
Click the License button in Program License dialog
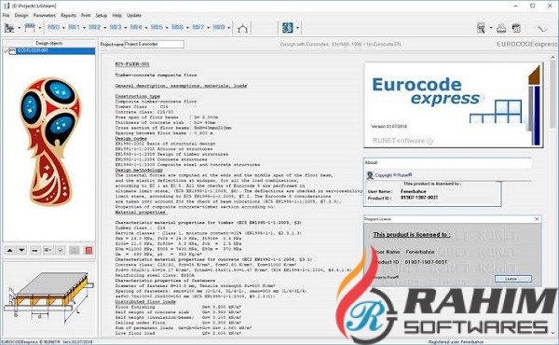[x=512, y=279]
